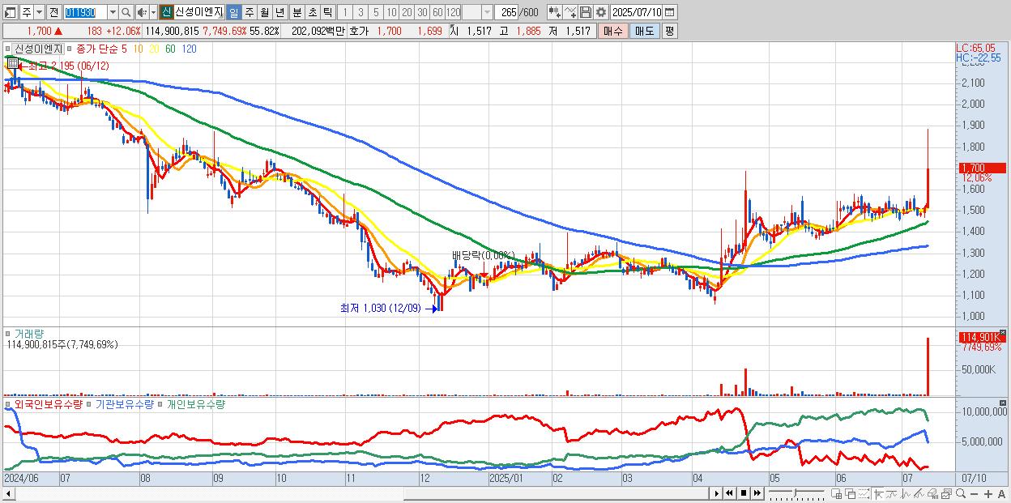Click the pencil line-edit icon
The width and height of the screenshot is (1011, 503).
919,493
